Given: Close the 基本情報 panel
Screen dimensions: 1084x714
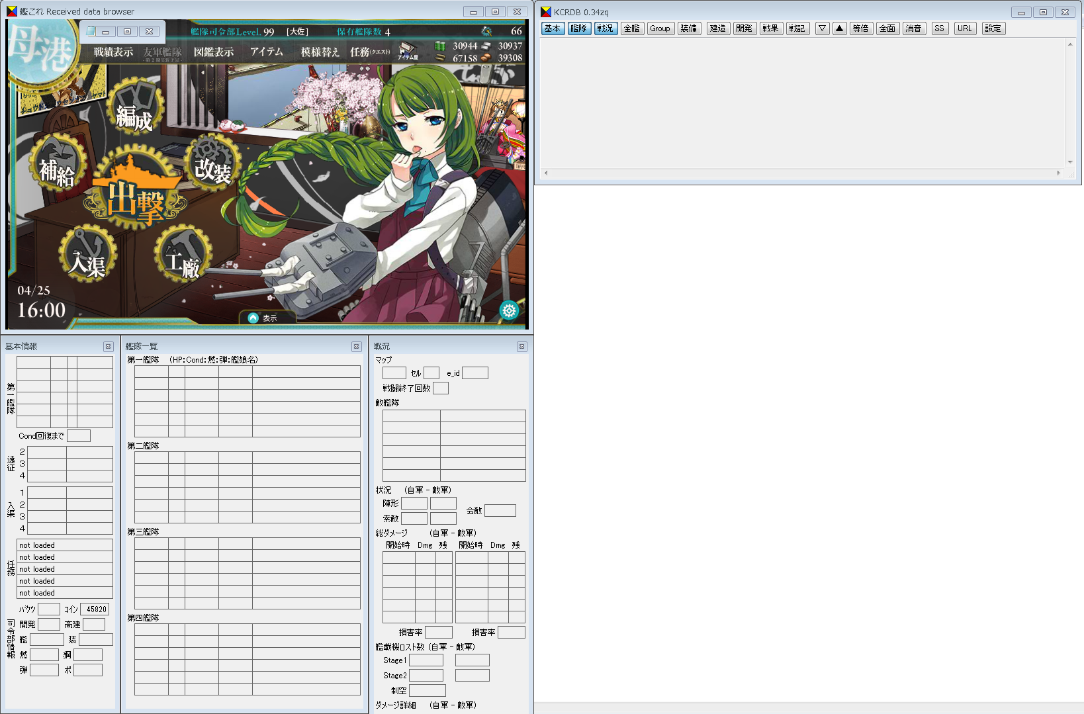Looking at the screenshot, I should pyautogui.click(x=108, y=347).
